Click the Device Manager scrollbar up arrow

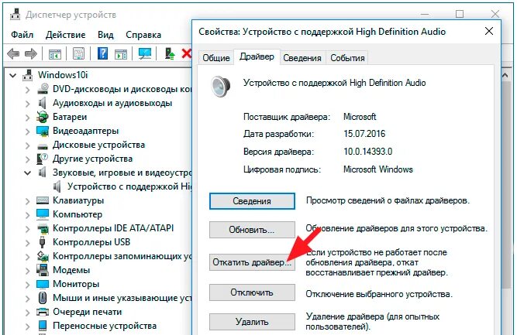point(505,76)
